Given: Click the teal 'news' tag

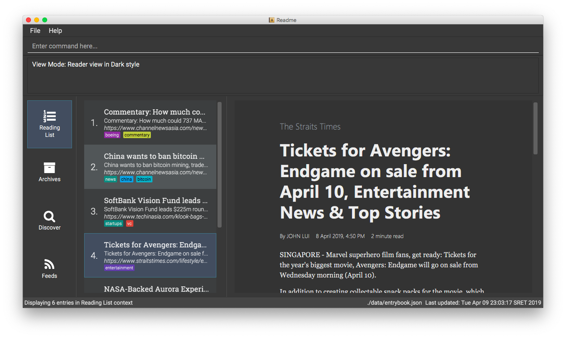Looking at the screenshot, I should tap(111, 179).
